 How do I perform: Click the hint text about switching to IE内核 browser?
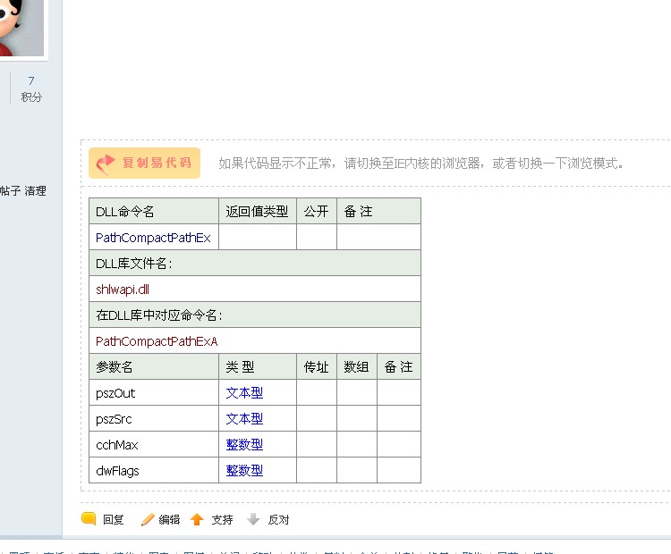tap(421, 164)
